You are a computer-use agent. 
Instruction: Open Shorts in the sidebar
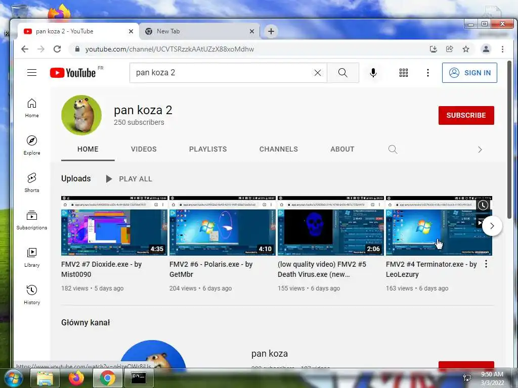(32, 183)
